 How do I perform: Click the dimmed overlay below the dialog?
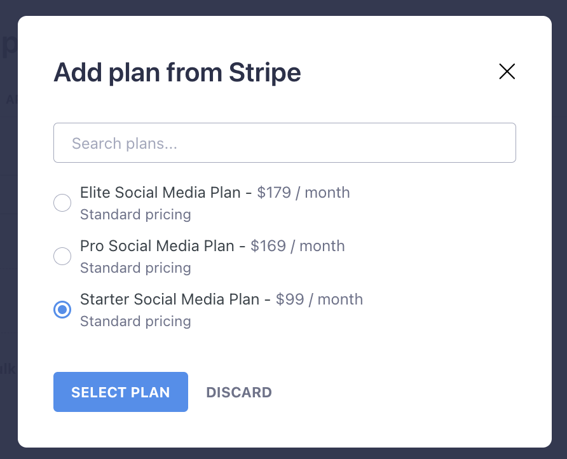pyautogui.click(x=283, y=453)
